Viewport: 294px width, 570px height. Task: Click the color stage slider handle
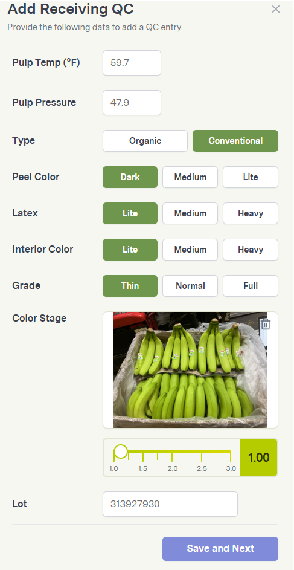tap(121, 452)
